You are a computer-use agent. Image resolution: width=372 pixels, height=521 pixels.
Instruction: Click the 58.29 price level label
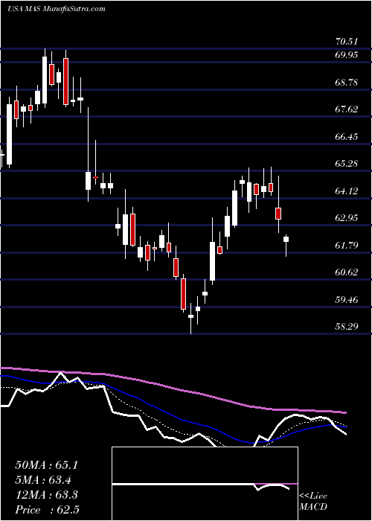click(x=347, y=327)
